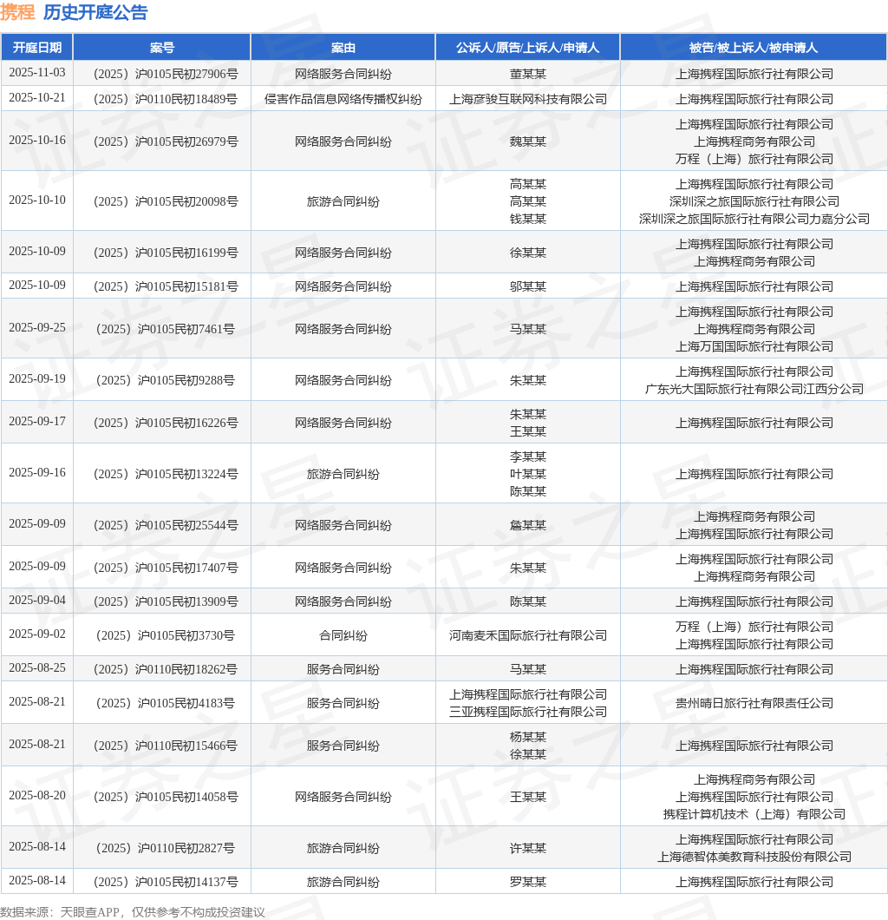
Task: Select the 案由 column header
Action: coord(343,48)
